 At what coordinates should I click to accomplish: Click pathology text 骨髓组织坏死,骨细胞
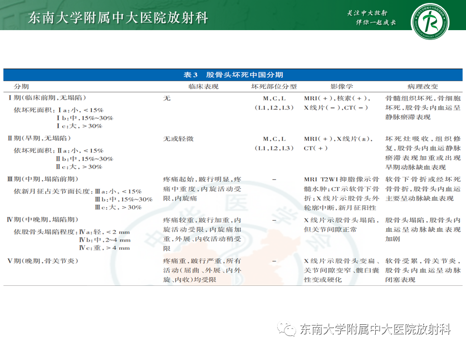click(423, 98)
